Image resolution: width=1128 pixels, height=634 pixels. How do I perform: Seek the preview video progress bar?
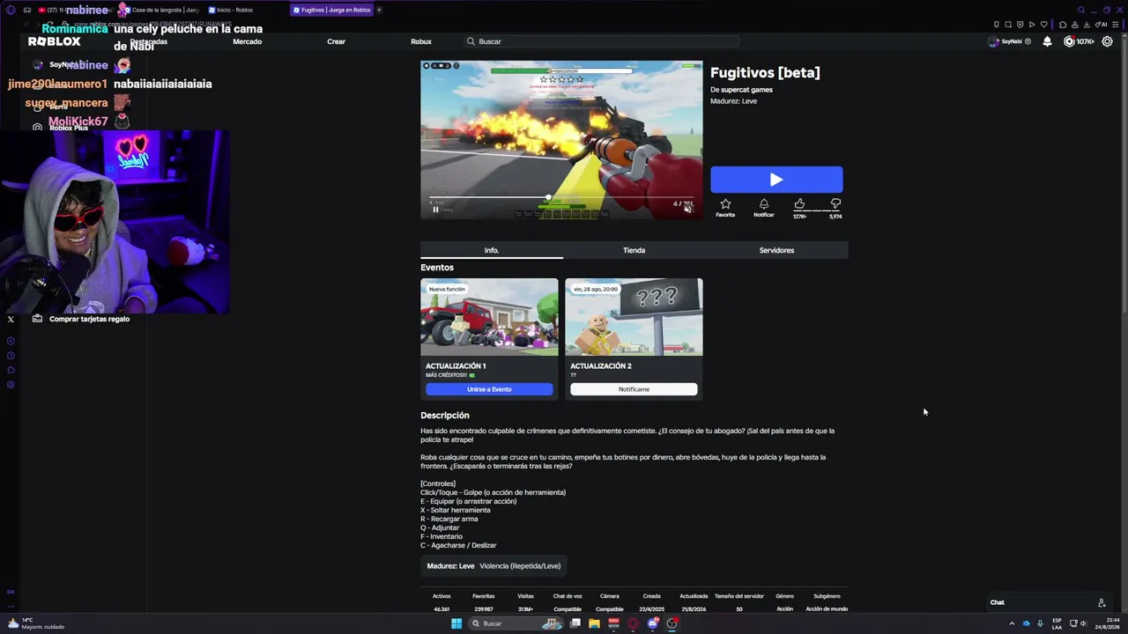point(560,197)
